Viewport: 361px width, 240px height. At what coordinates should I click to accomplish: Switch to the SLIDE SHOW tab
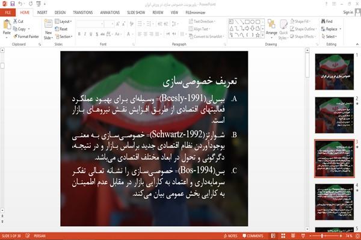(x=136, y=13)
